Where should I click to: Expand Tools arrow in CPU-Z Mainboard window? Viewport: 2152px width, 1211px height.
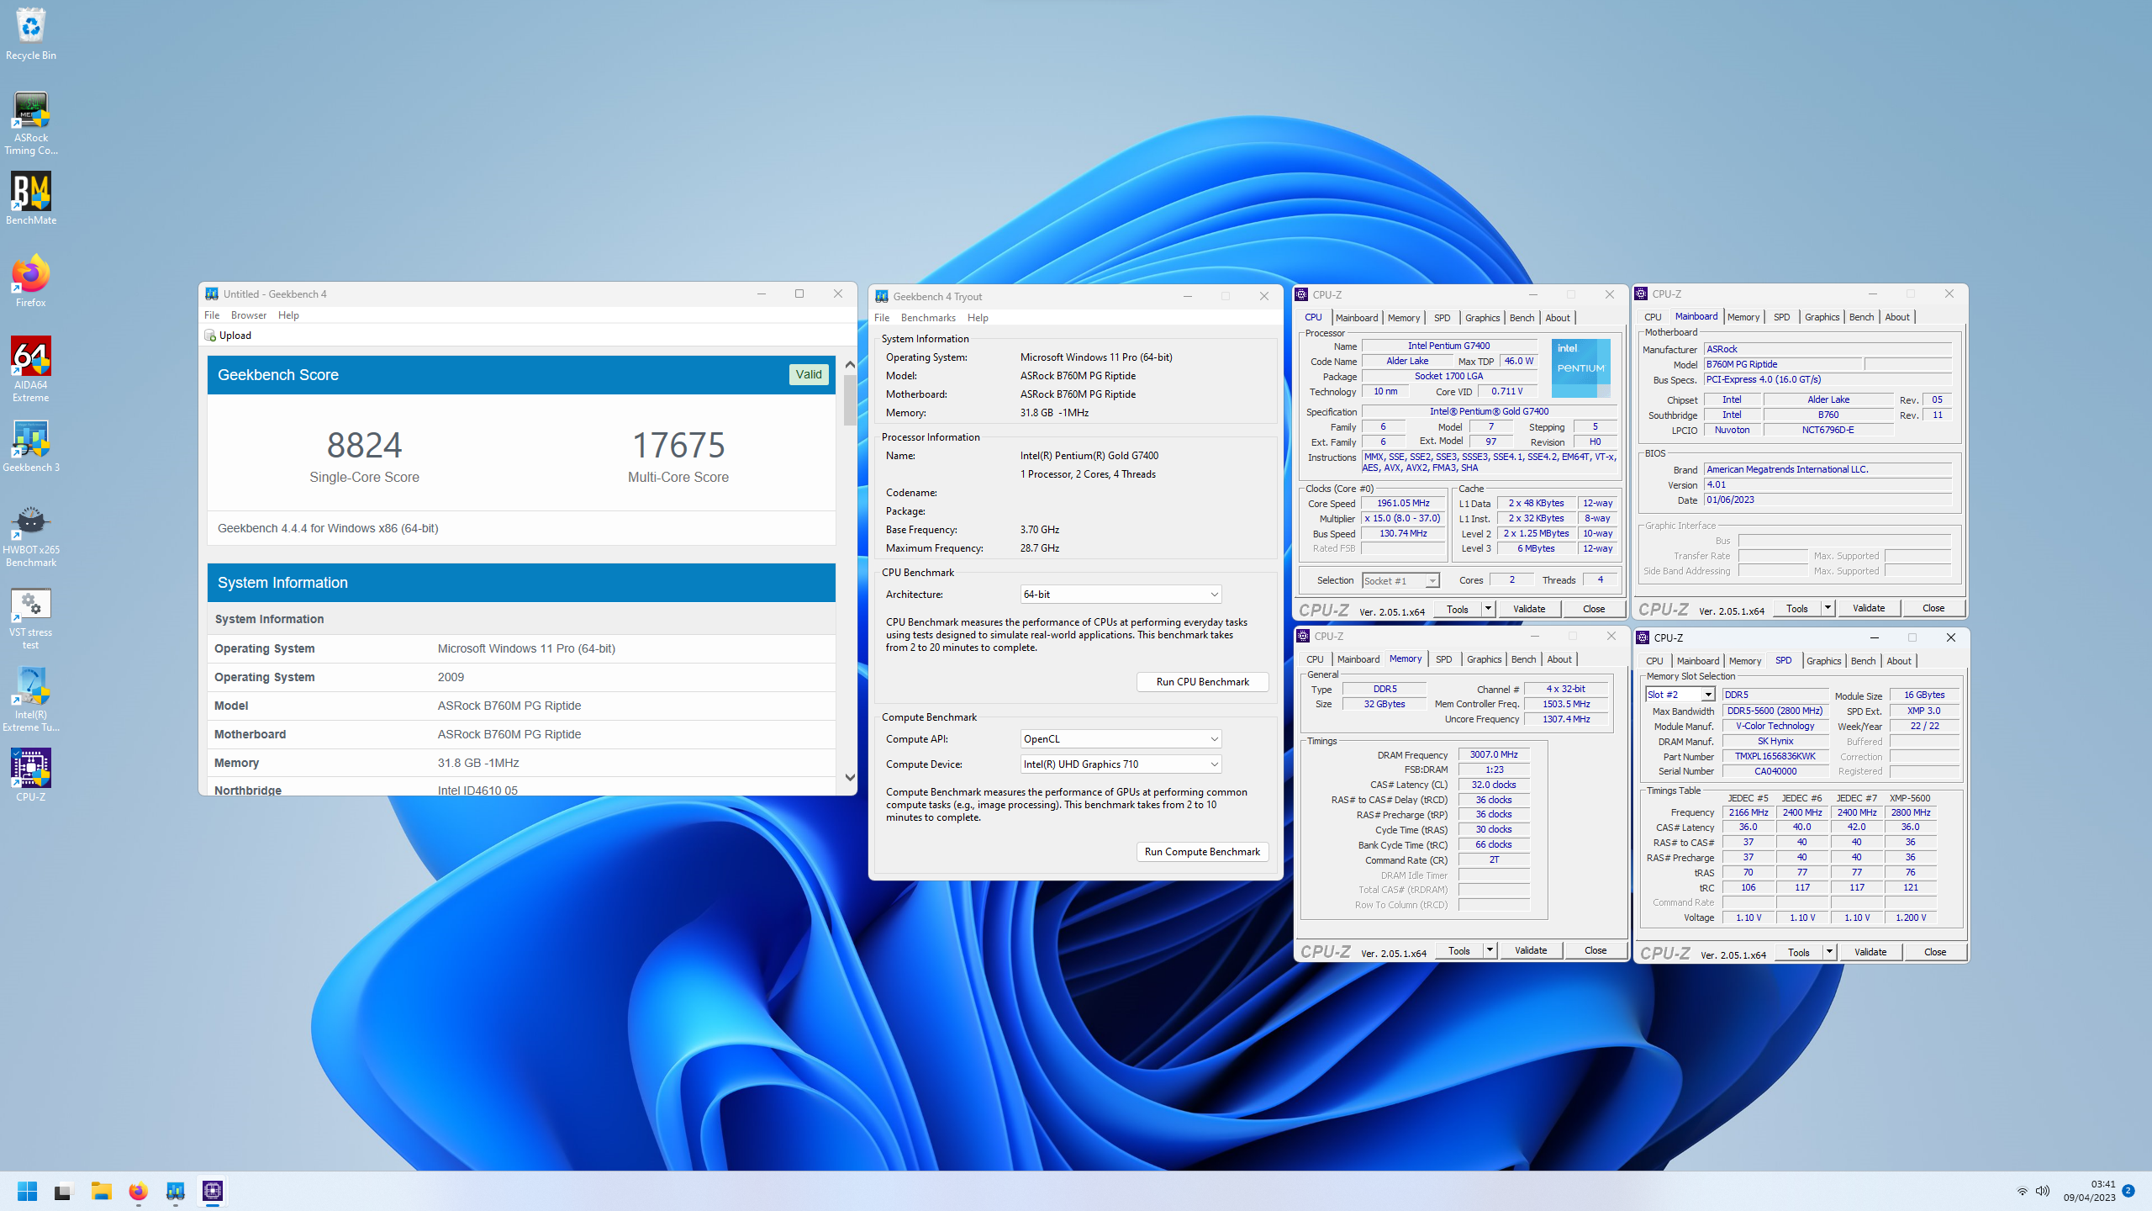[1828, 608]
